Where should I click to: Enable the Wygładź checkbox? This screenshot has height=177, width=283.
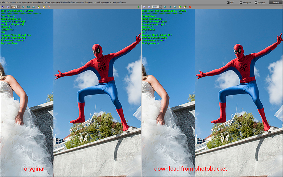tap(256, 2)
